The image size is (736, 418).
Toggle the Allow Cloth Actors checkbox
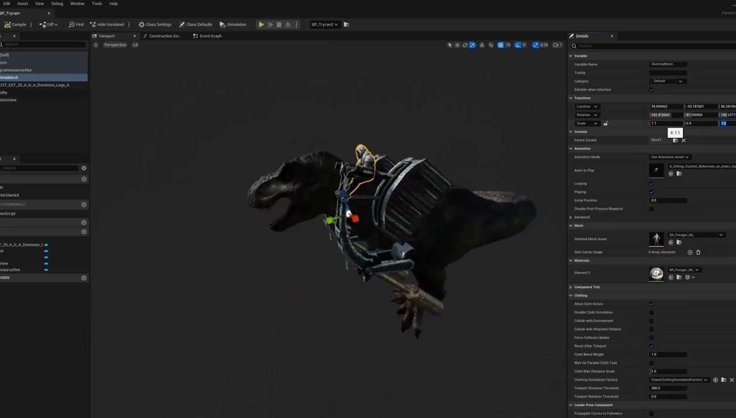point(652,304)
